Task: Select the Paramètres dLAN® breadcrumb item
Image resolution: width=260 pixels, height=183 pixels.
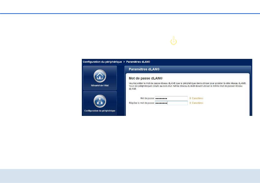Action: pos(138,62)
